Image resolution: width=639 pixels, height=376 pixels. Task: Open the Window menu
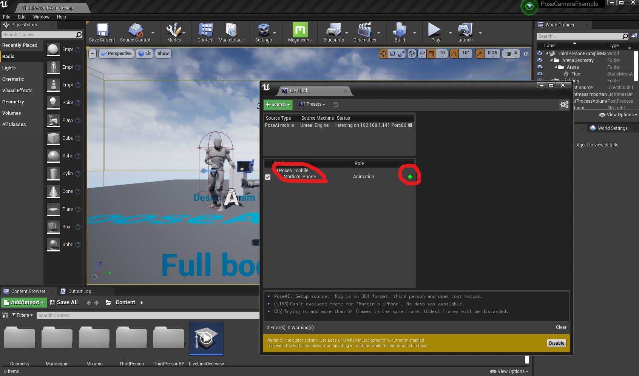(x=41, y=17)
